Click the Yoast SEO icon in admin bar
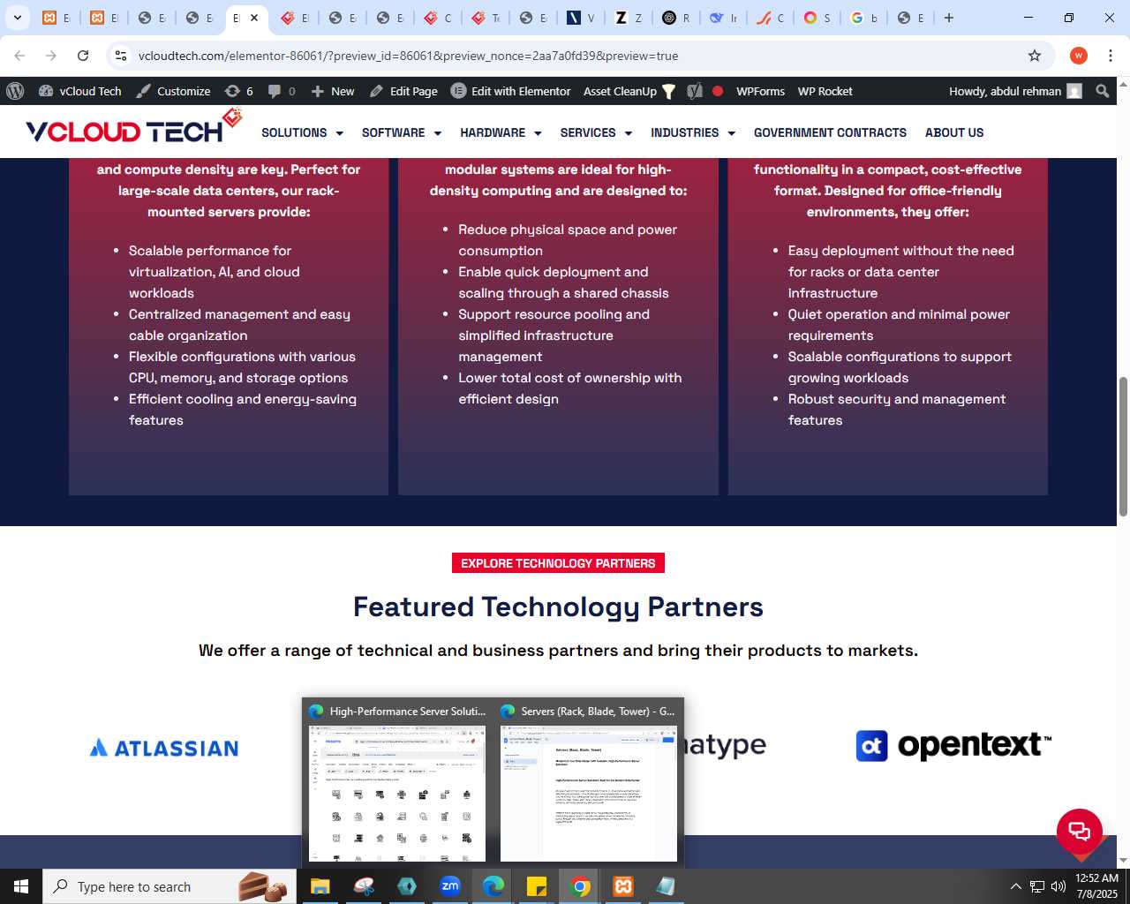This screenshot has width=1130, height=904. coord(695,91)
